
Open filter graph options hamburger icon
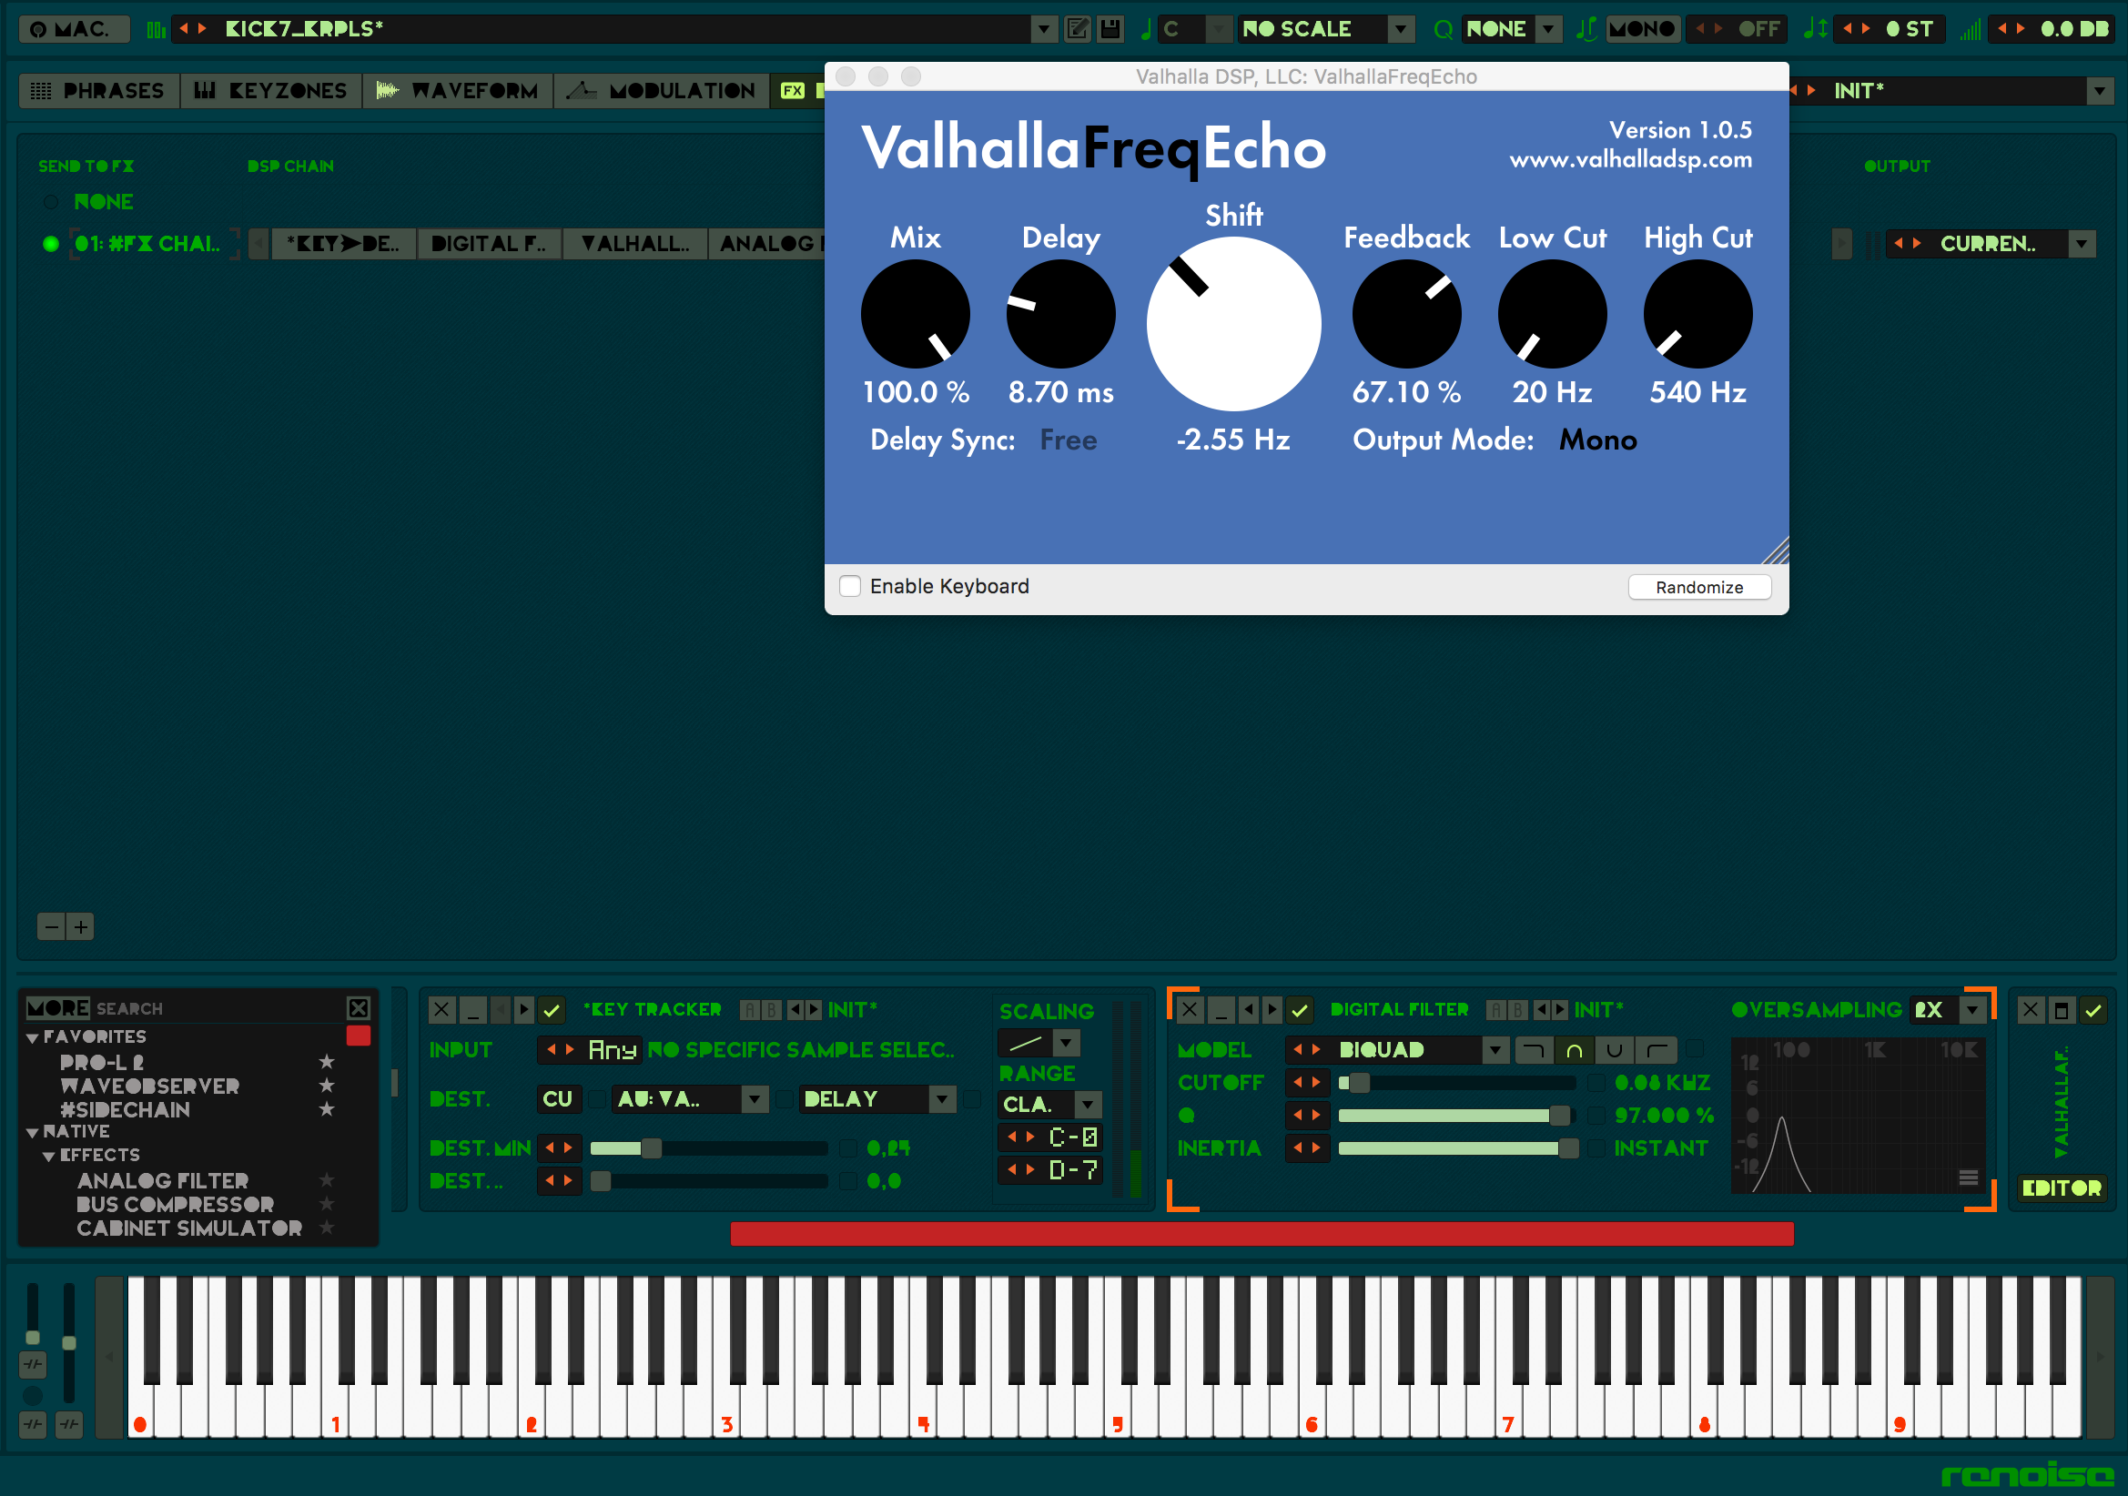pyautogui.click(x=1969, y=1178)
